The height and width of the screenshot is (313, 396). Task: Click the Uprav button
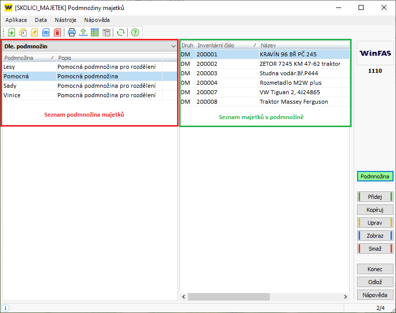coord(375,223)
